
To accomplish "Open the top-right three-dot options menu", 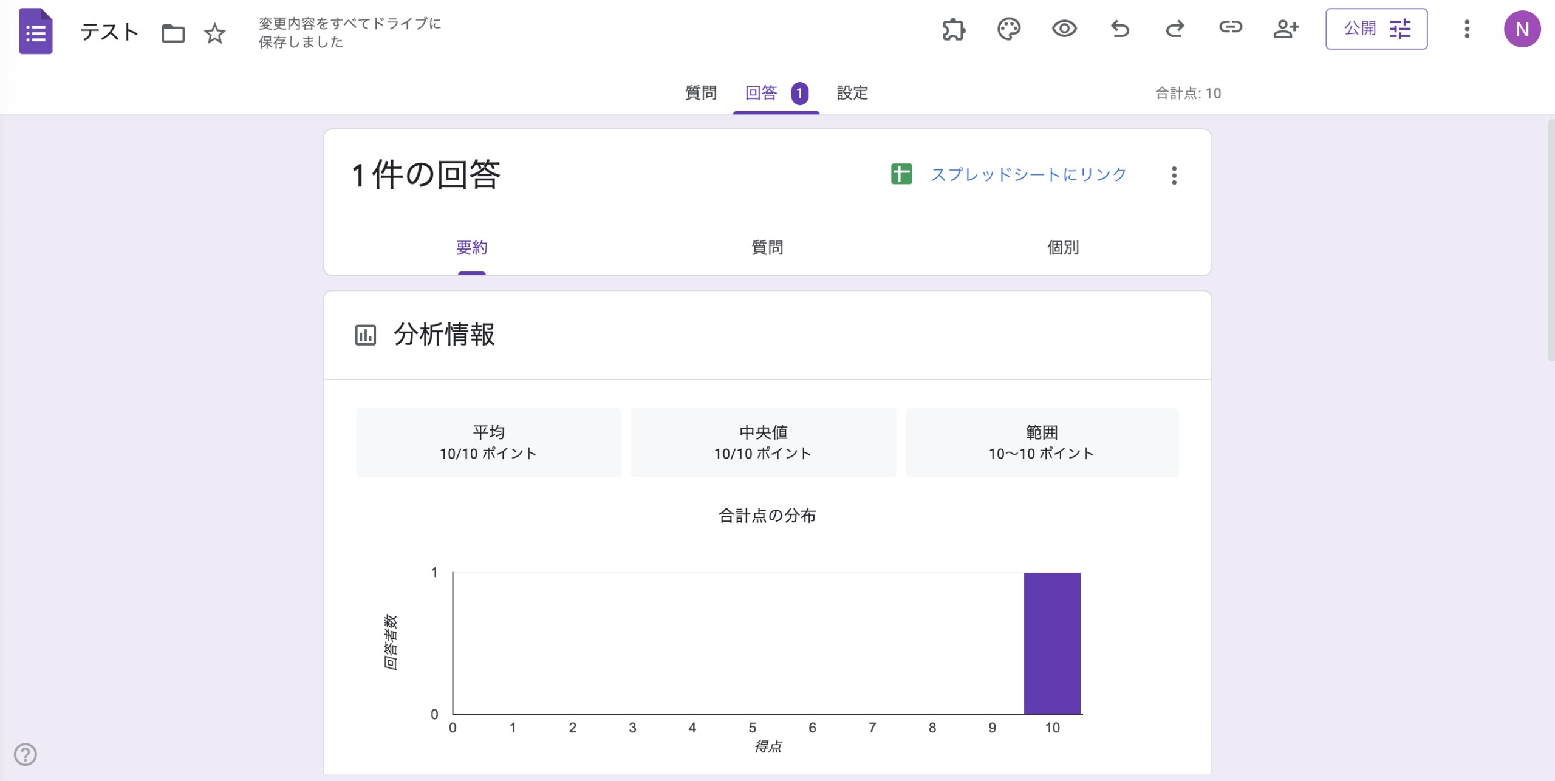I will tap(1467, 29).
